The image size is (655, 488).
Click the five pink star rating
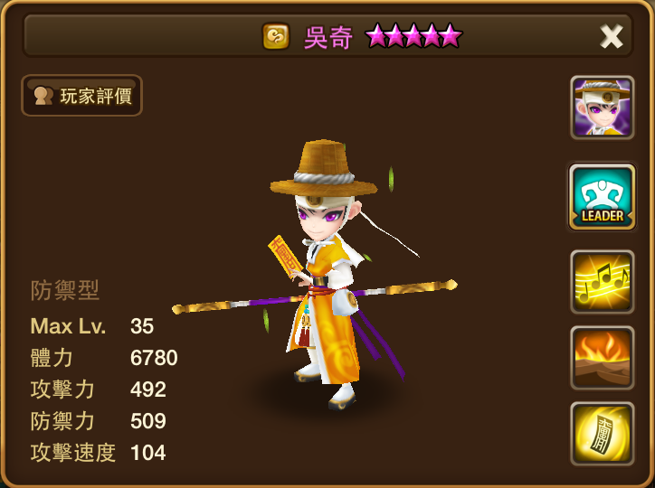(413, 36)
